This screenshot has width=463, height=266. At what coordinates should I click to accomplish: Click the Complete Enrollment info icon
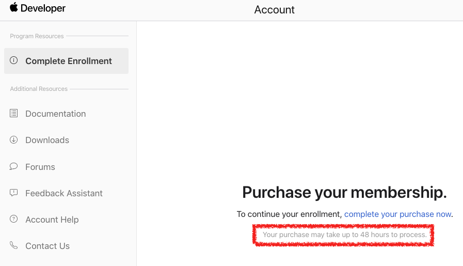[x=13, y=60]
